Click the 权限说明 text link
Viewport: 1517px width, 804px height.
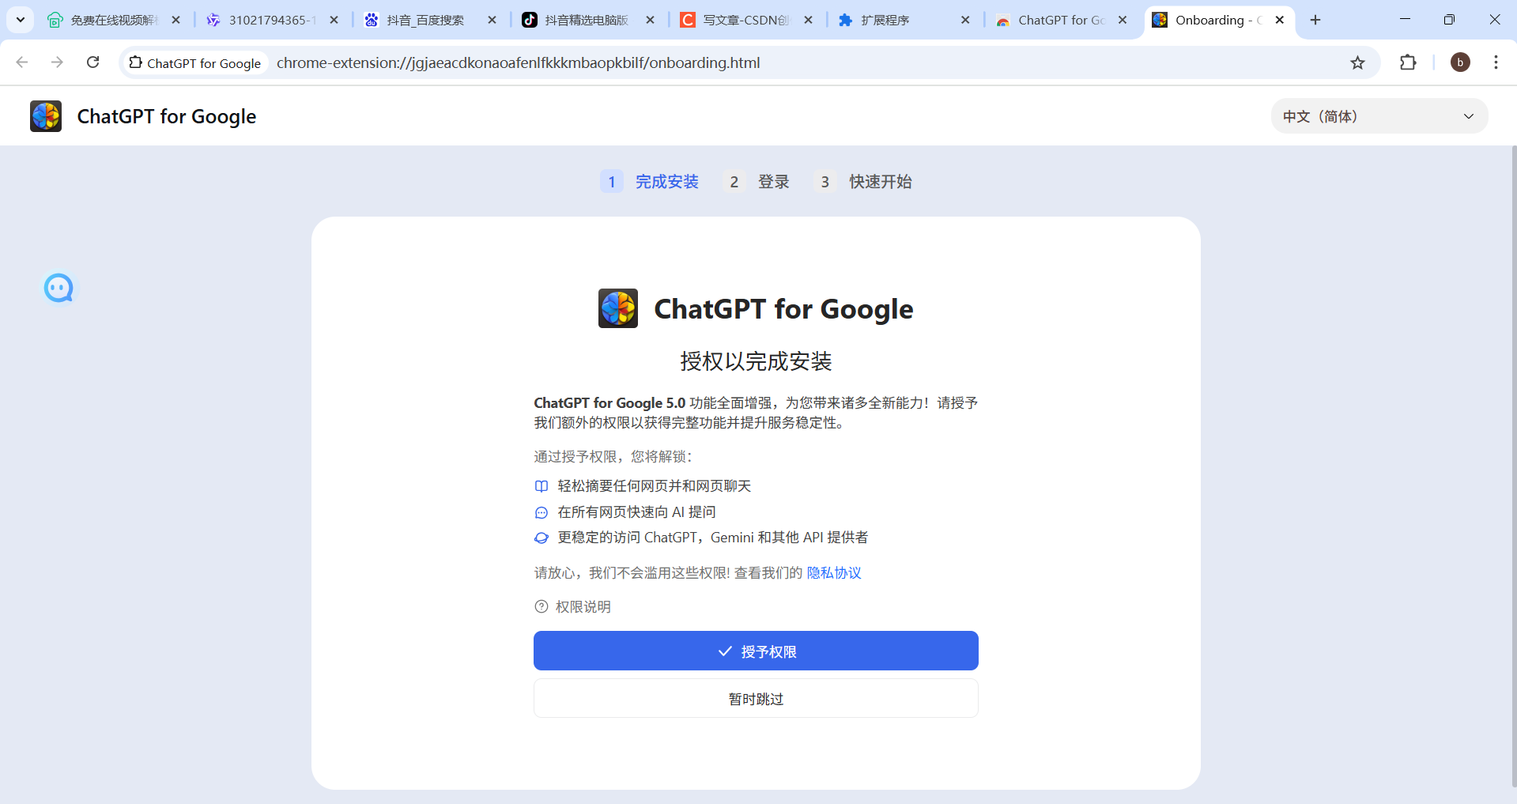pyautogui.click(x=583, y=606)
